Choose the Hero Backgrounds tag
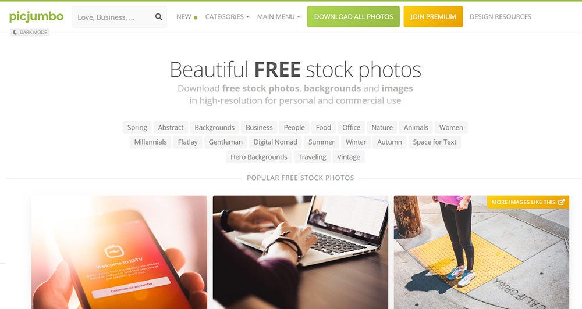The image size is (582, 309). (x=259, y=157)
